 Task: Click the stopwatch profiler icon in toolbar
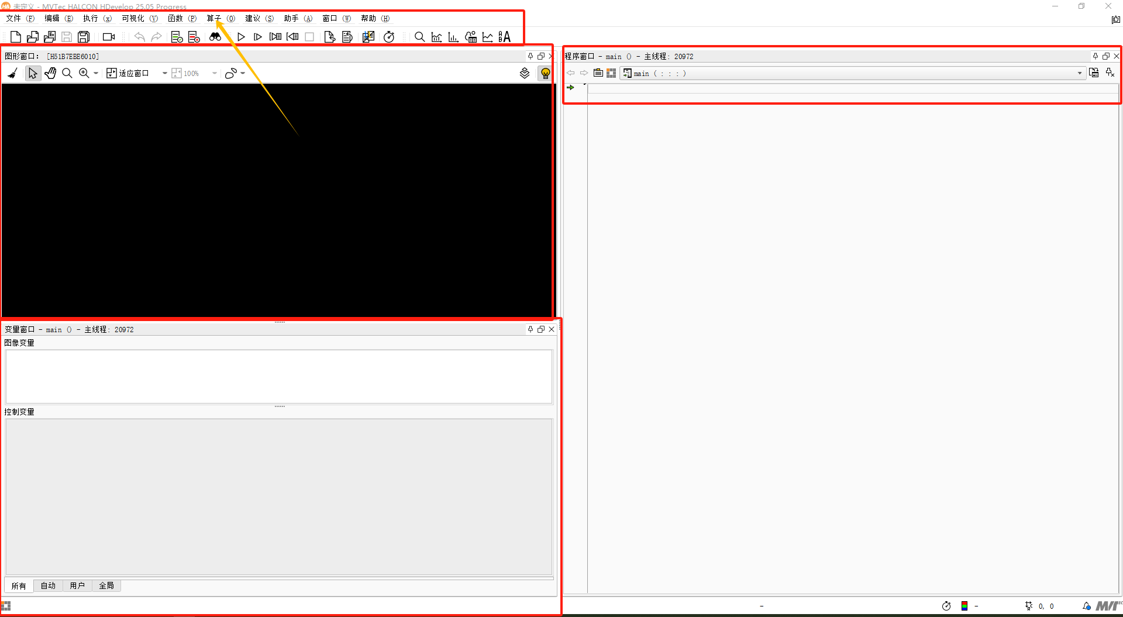pos(389,37)
